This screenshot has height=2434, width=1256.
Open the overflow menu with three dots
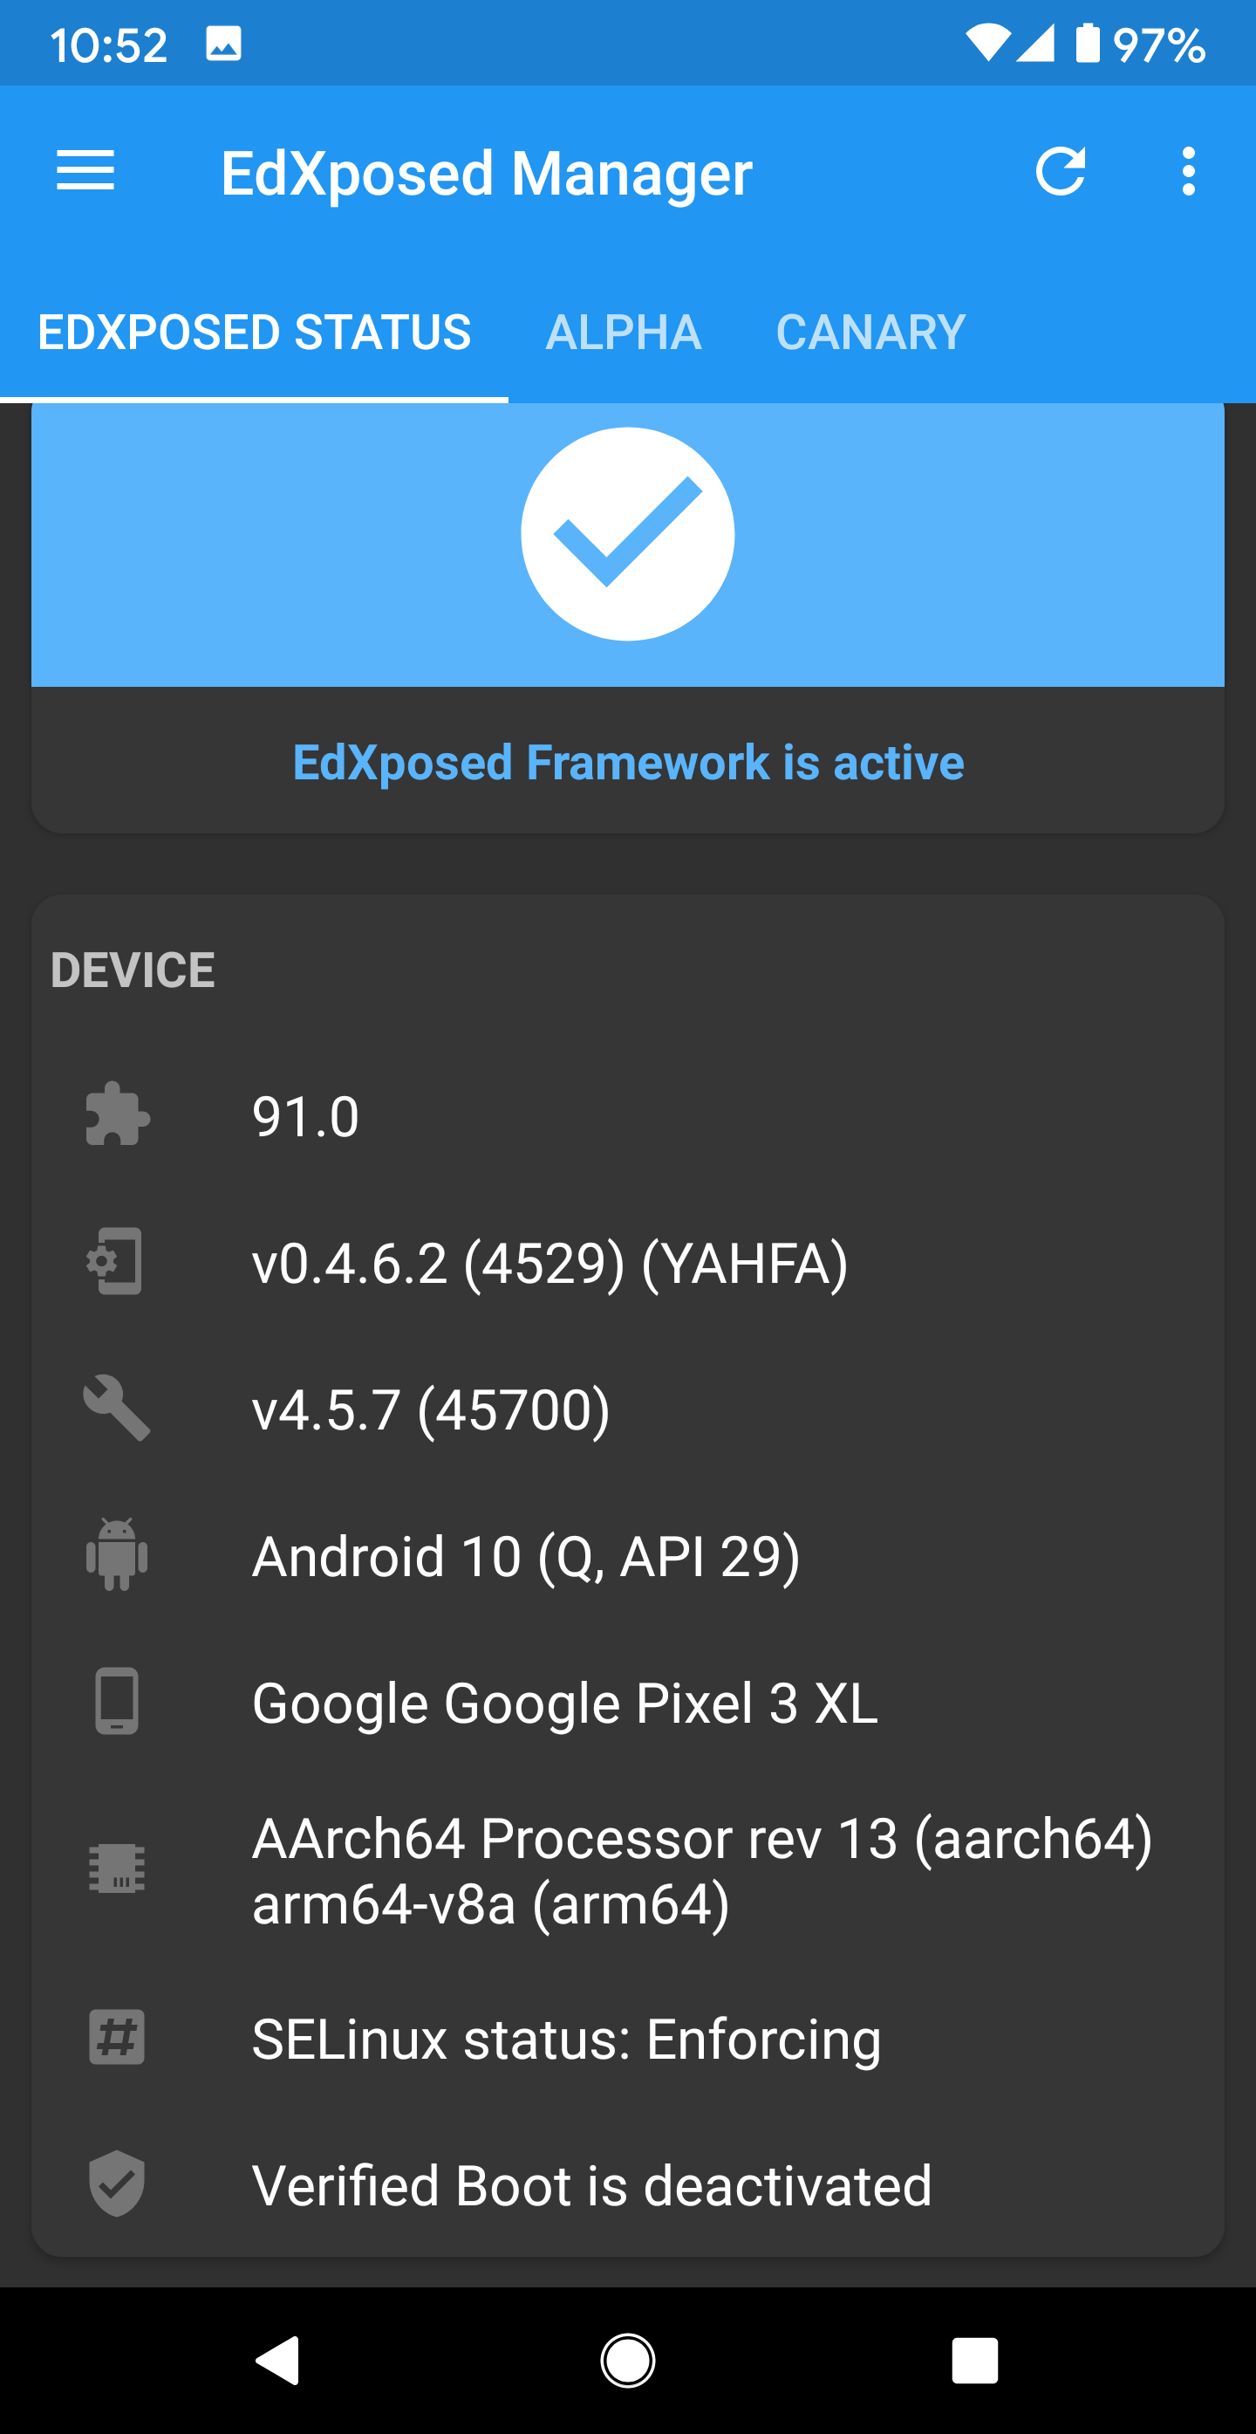(x=1187, y=173)
